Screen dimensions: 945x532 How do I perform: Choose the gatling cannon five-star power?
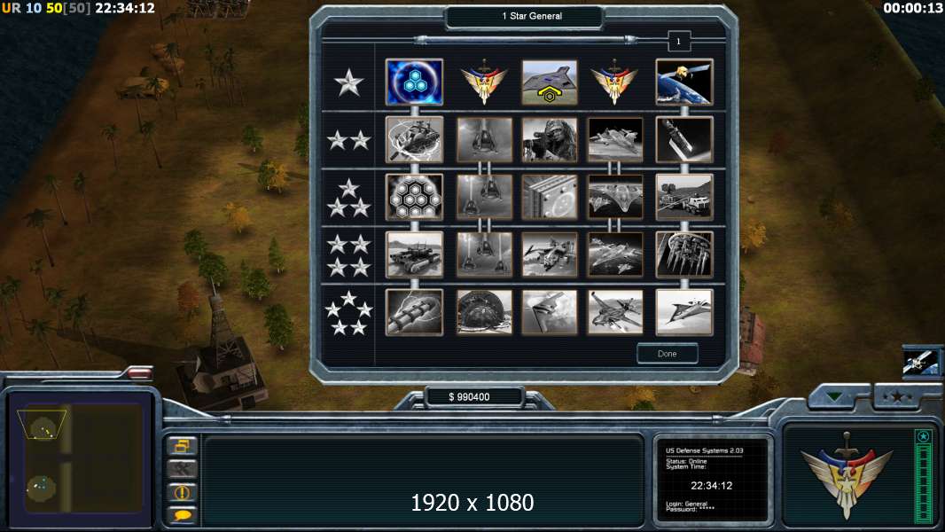pos(414,313)
